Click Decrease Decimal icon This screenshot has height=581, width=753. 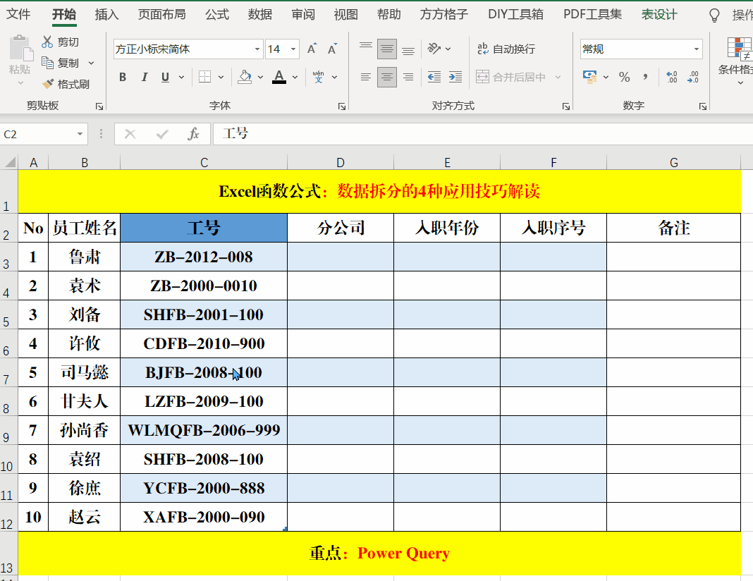(x=693, y=77)
